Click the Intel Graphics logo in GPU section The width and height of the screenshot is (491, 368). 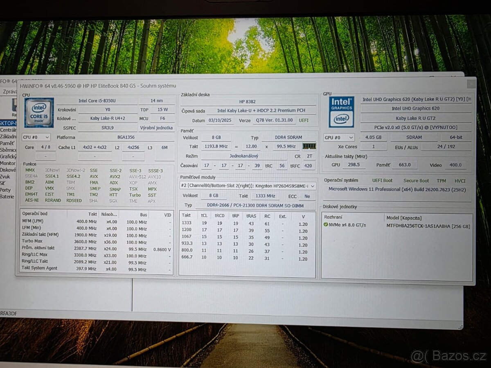(341, 112)
